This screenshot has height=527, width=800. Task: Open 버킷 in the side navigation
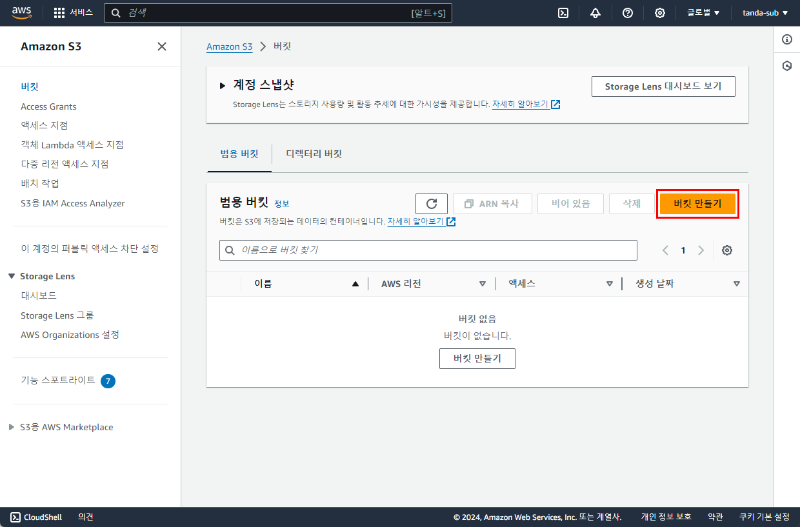(x=30, y=86)
